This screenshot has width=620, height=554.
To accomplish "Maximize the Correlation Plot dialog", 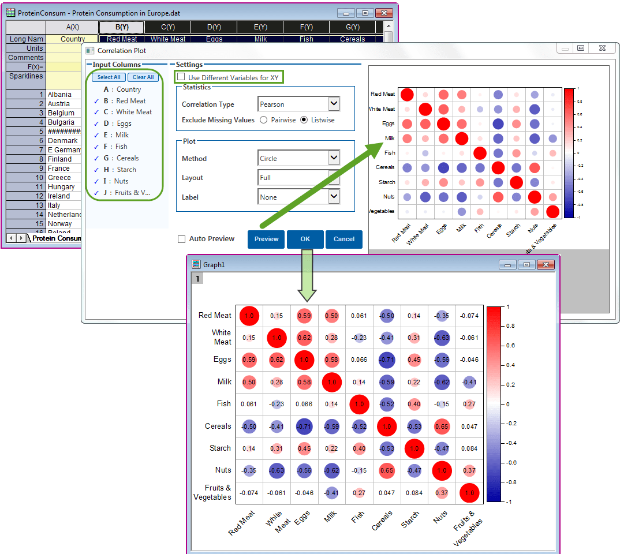I will point(581,49).
